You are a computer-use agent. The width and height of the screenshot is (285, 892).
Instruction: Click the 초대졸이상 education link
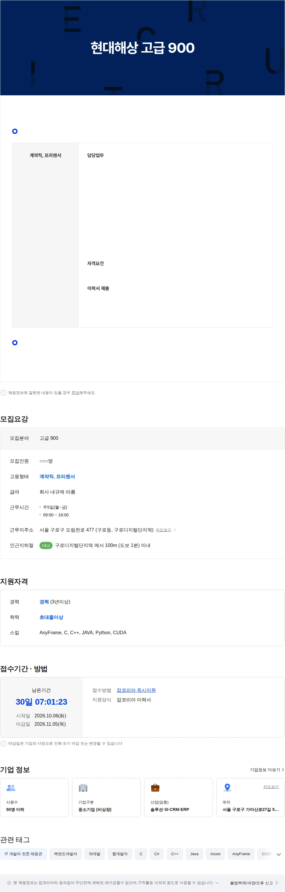(51, 617)
